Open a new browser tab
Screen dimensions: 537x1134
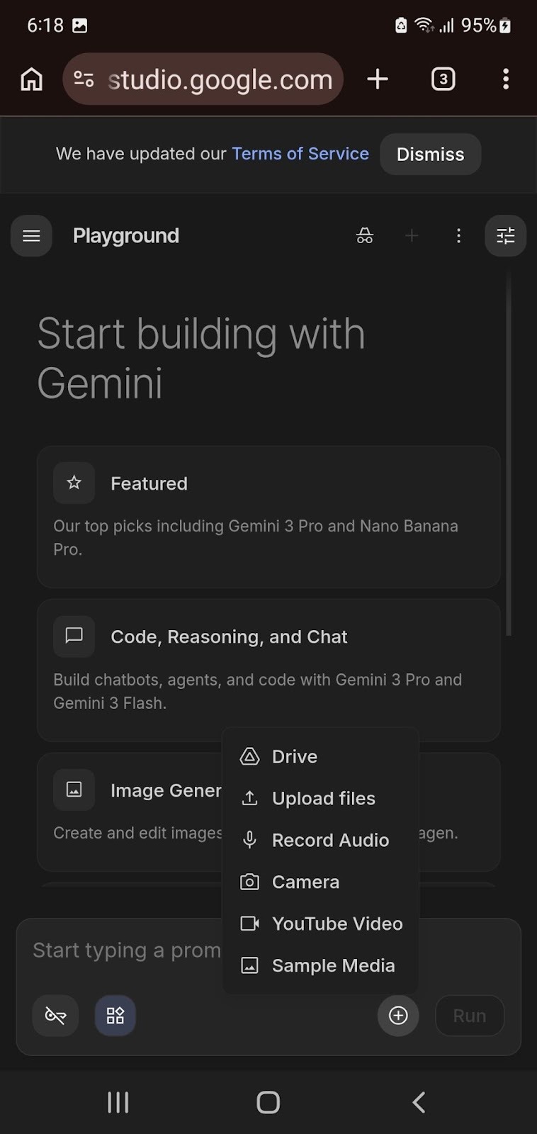tap(378, 79)
